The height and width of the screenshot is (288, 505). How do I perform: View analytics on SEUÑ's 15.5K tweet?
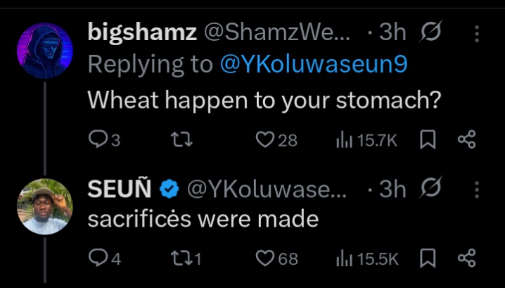tap(343, 258)
